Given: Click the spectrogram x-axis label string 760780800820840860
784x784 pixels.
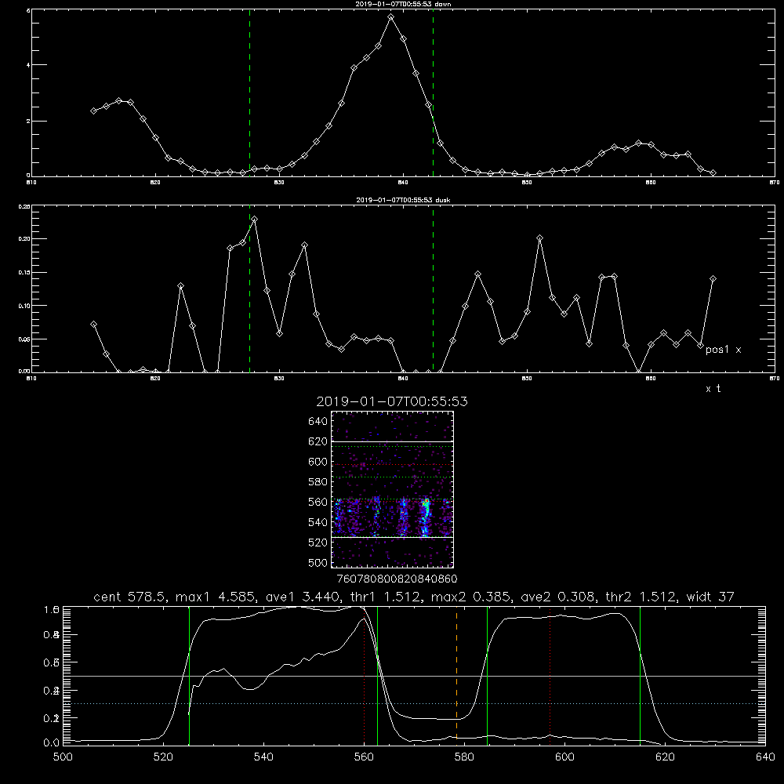Looking at the screenshot, I should [397, 579].
